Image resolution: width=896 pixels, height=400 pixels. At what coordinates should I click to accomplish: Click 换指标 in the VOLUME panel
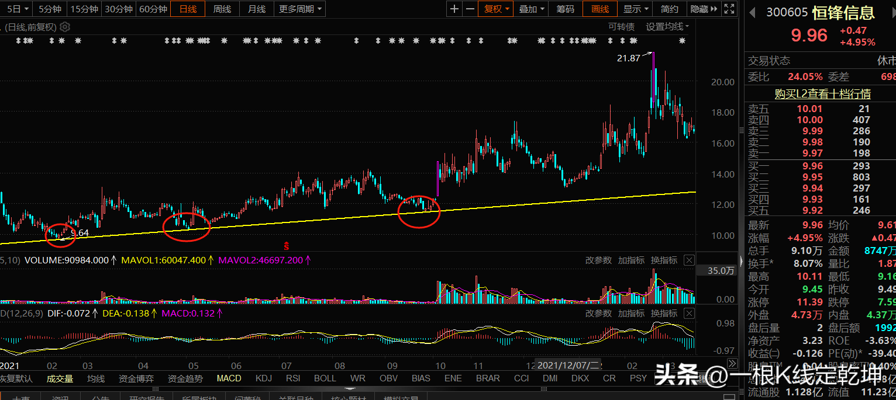click(x=664, y=260)
